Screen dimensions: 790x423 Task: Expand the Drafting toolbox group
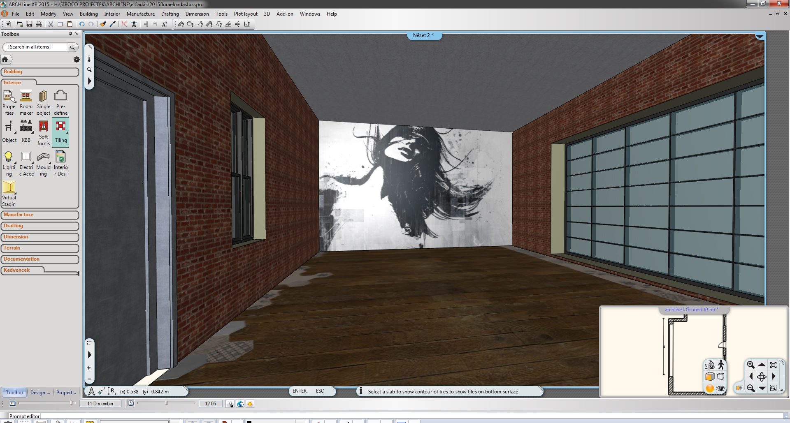tap(40, 226)
